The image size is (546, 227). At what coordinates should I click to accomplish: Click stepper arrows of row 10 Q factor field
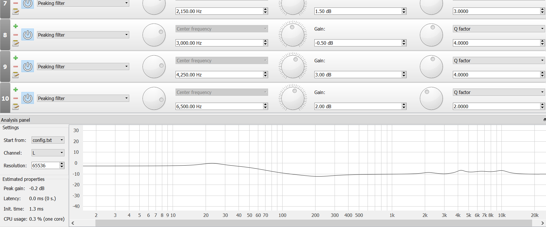pos(543,106)
